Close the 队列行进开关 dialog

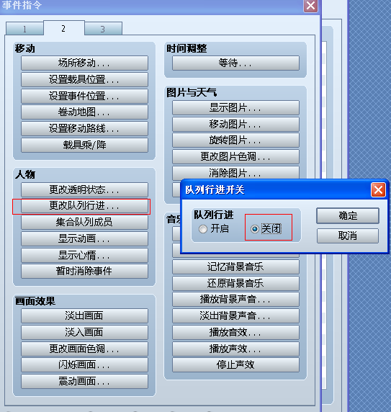[x=378, y=189]
